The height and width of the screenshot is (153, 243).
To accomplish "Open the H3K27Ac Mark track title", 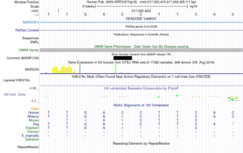I will pos(141,77).
